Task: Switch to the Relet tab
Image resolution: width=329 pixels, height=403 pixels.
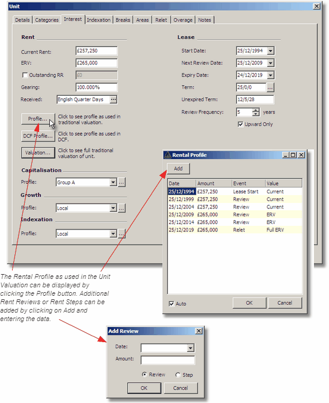Action: click(x=161, y=20)
